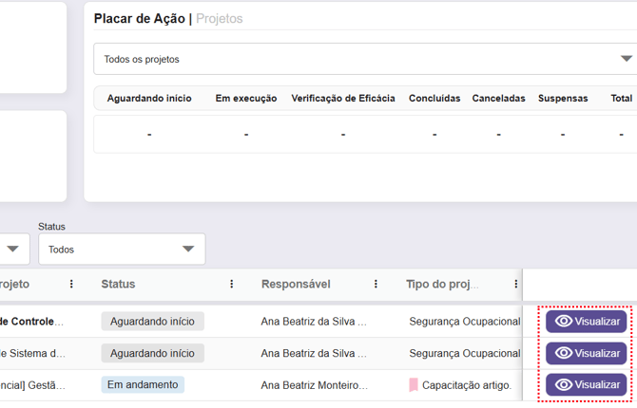Click Visualizar for the second Segurança Ocupacional row
The height and width of the screenshot is (408, 637).
[587, 353]
